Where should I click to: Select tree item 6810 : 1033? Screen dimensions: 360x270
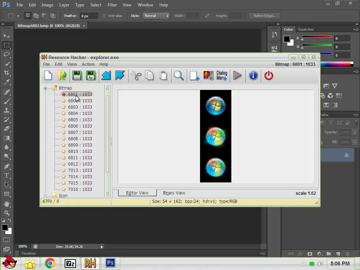click(x=80, y=152)
